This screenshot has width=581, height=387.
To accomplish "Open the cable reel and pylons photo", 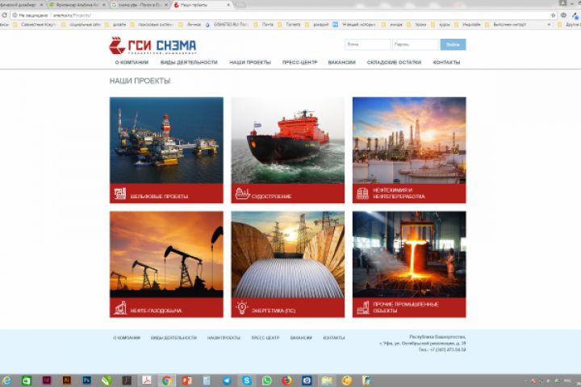I will click(x=288, y=255).
